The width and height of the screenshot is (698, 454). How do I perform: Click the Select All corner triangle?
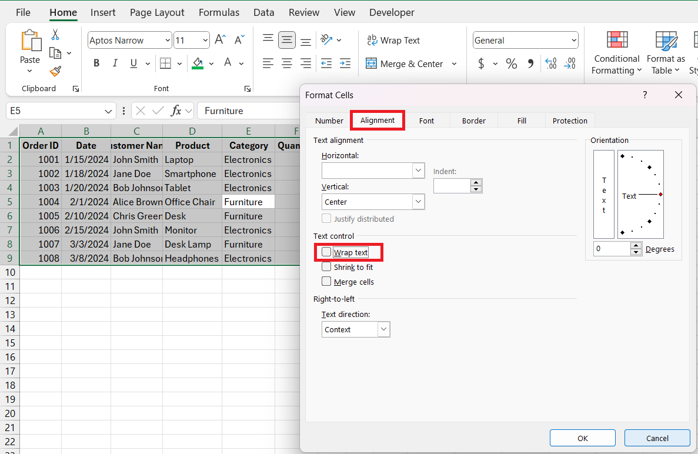tap(12, 131)
